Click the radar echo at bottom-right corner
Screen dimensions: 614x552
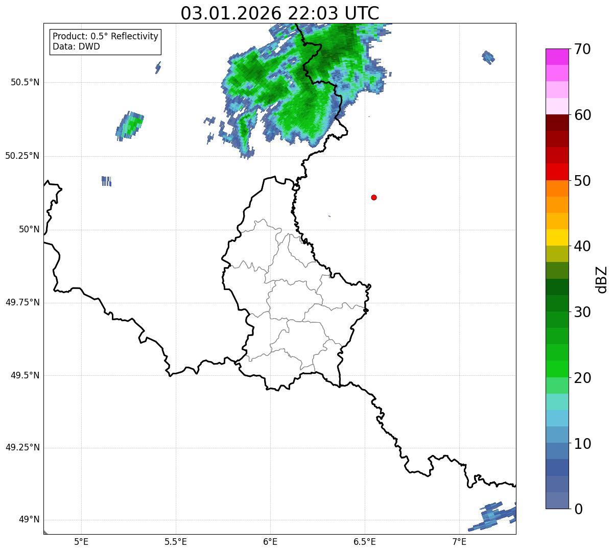[493, 517]
